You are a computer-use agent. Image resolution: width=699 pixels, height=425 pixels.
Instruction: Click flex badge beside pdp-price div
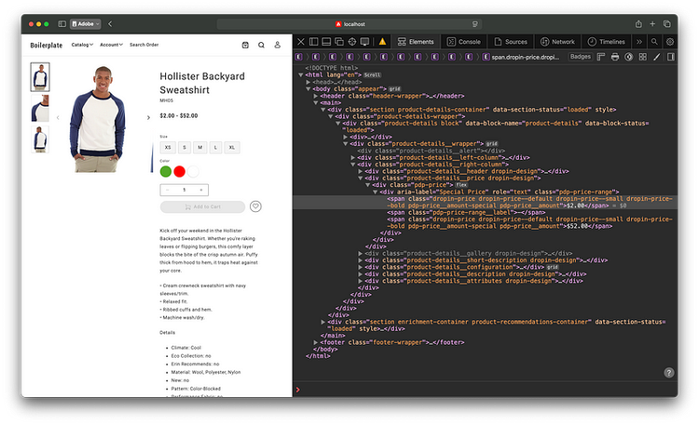[461, 185]
